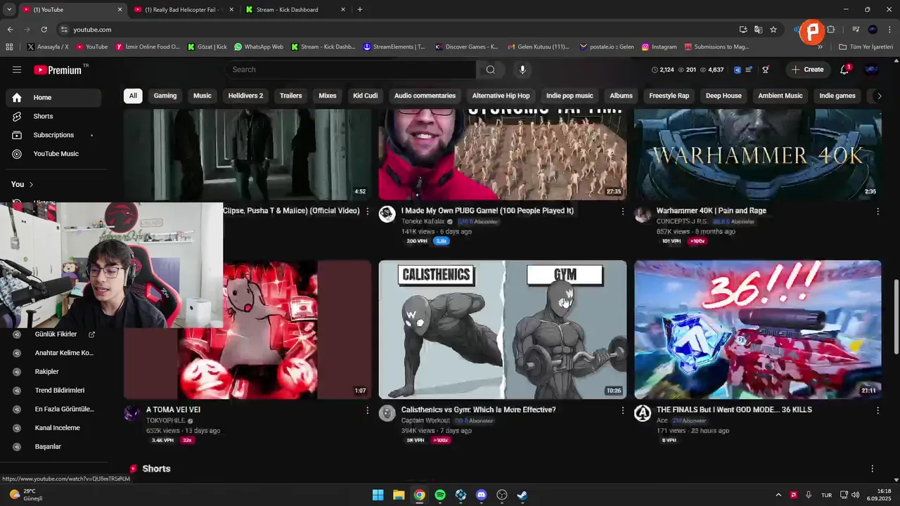Select the Helldivers 2 filter chip

click(x=245, y=96)
